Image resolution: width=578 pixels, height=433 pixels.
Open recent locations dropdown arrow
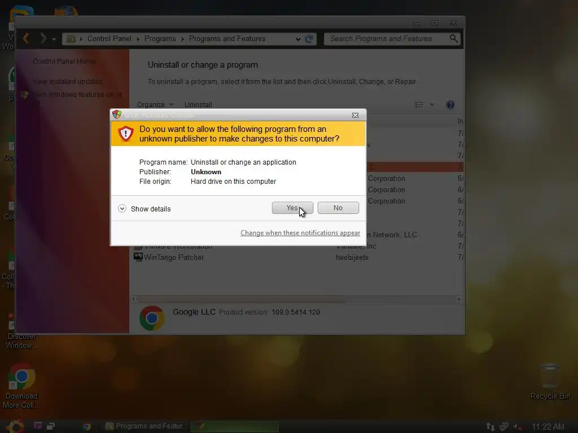coord(54,39)
